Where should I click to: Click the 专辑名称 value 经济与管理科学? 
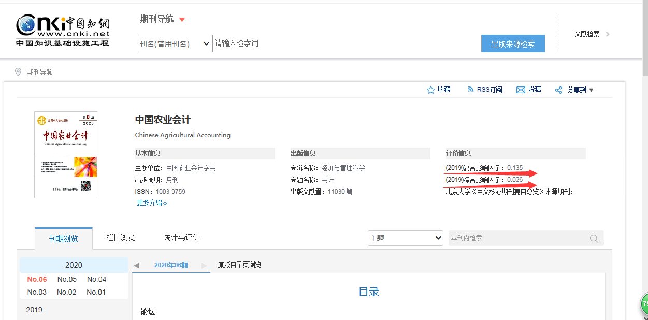[343, 168]
